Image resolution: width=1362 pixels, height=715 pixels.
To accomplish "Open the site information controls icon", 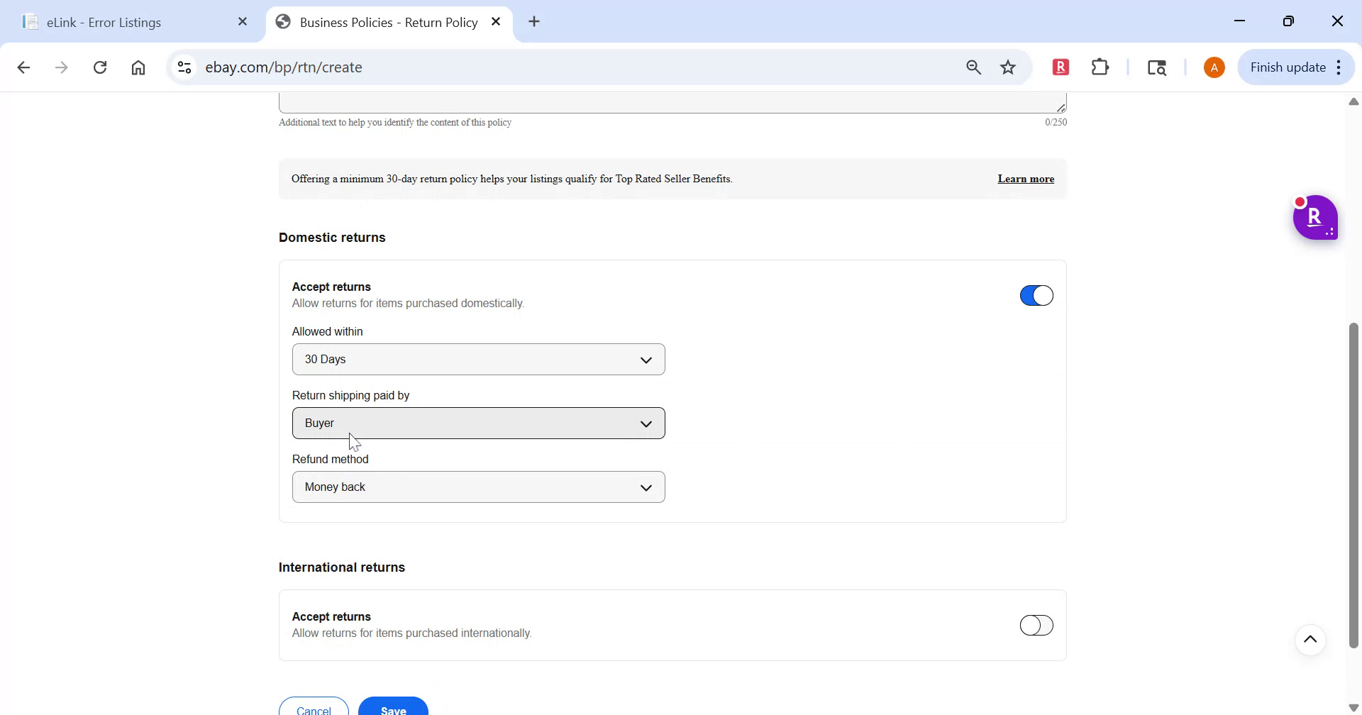I will [184, 67].
